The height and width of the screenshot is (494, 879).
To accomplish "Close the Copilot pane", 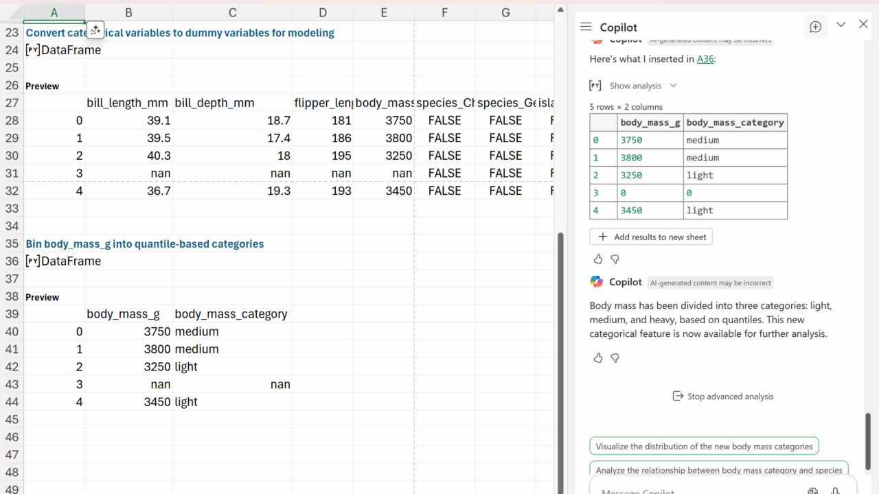I will (863, 25).
